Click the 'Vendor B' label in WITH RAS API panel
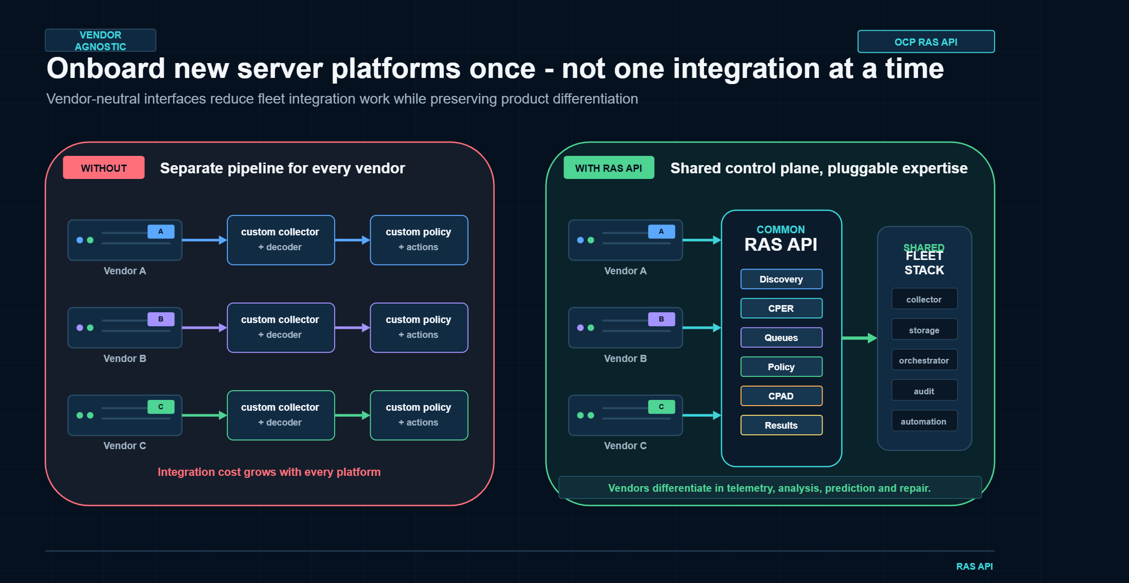Image resolution: width=1129 pixels, height=583 pixels. (626, 358)
